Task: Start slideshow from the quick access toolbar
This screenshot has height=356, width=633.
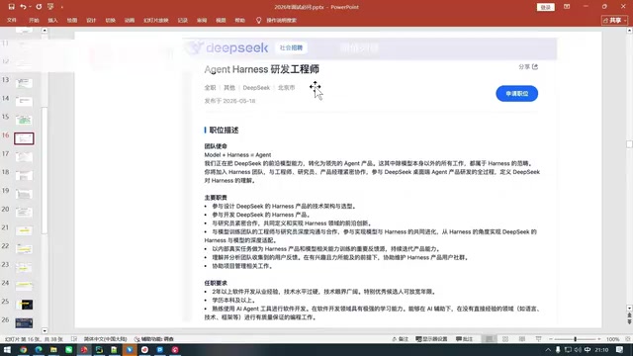Action: (50, 7)
